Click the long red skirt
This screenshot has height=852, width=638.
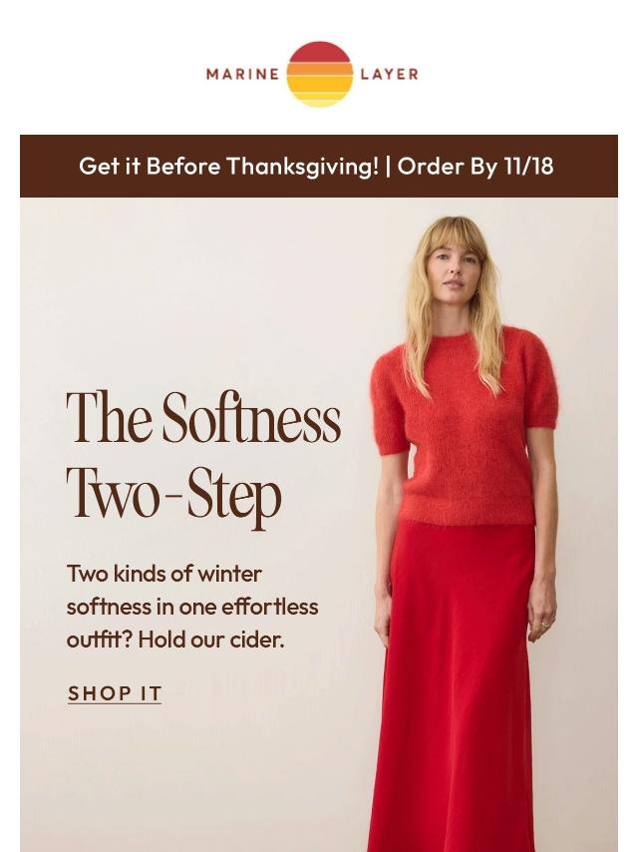pyautogui.click(x=454, y=684)
